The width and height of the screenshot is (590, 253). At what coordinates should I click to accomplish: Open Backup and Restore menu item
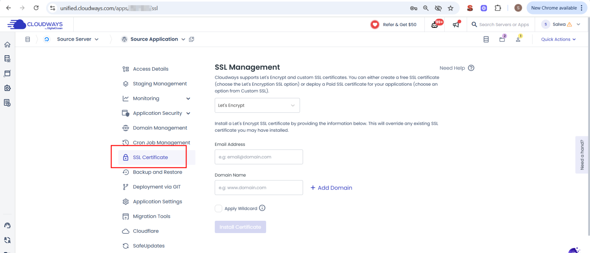point(157,172)
